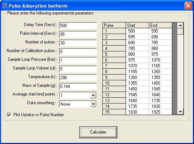Click the Number of pulses field
This screenshot has width=194, height=144.
pyautogui.click(x=78, y=43)
